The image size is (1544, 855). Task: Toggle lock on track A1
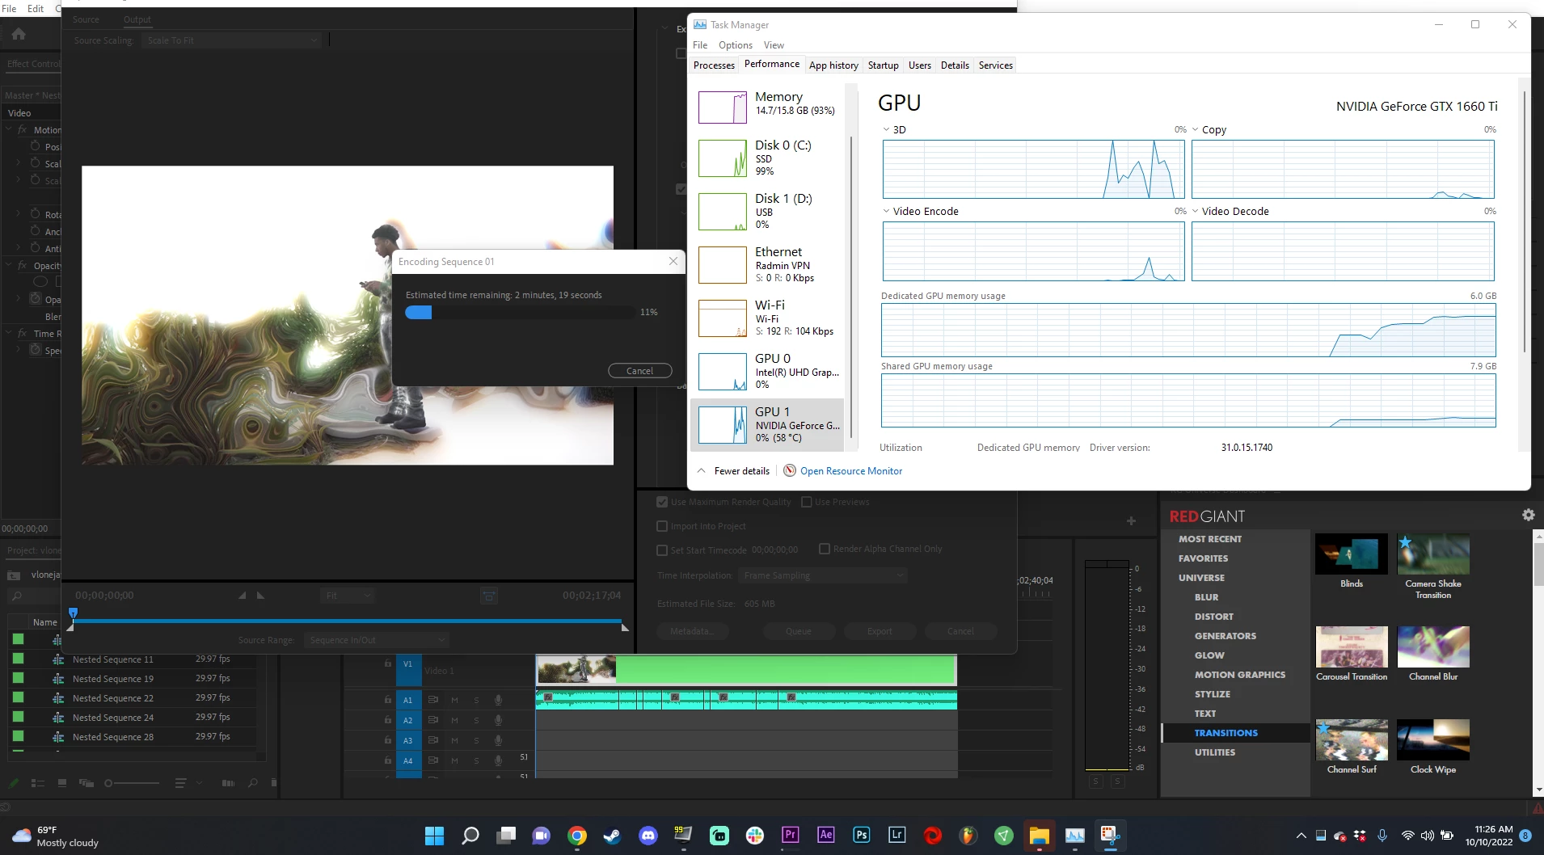coord(388,700)
